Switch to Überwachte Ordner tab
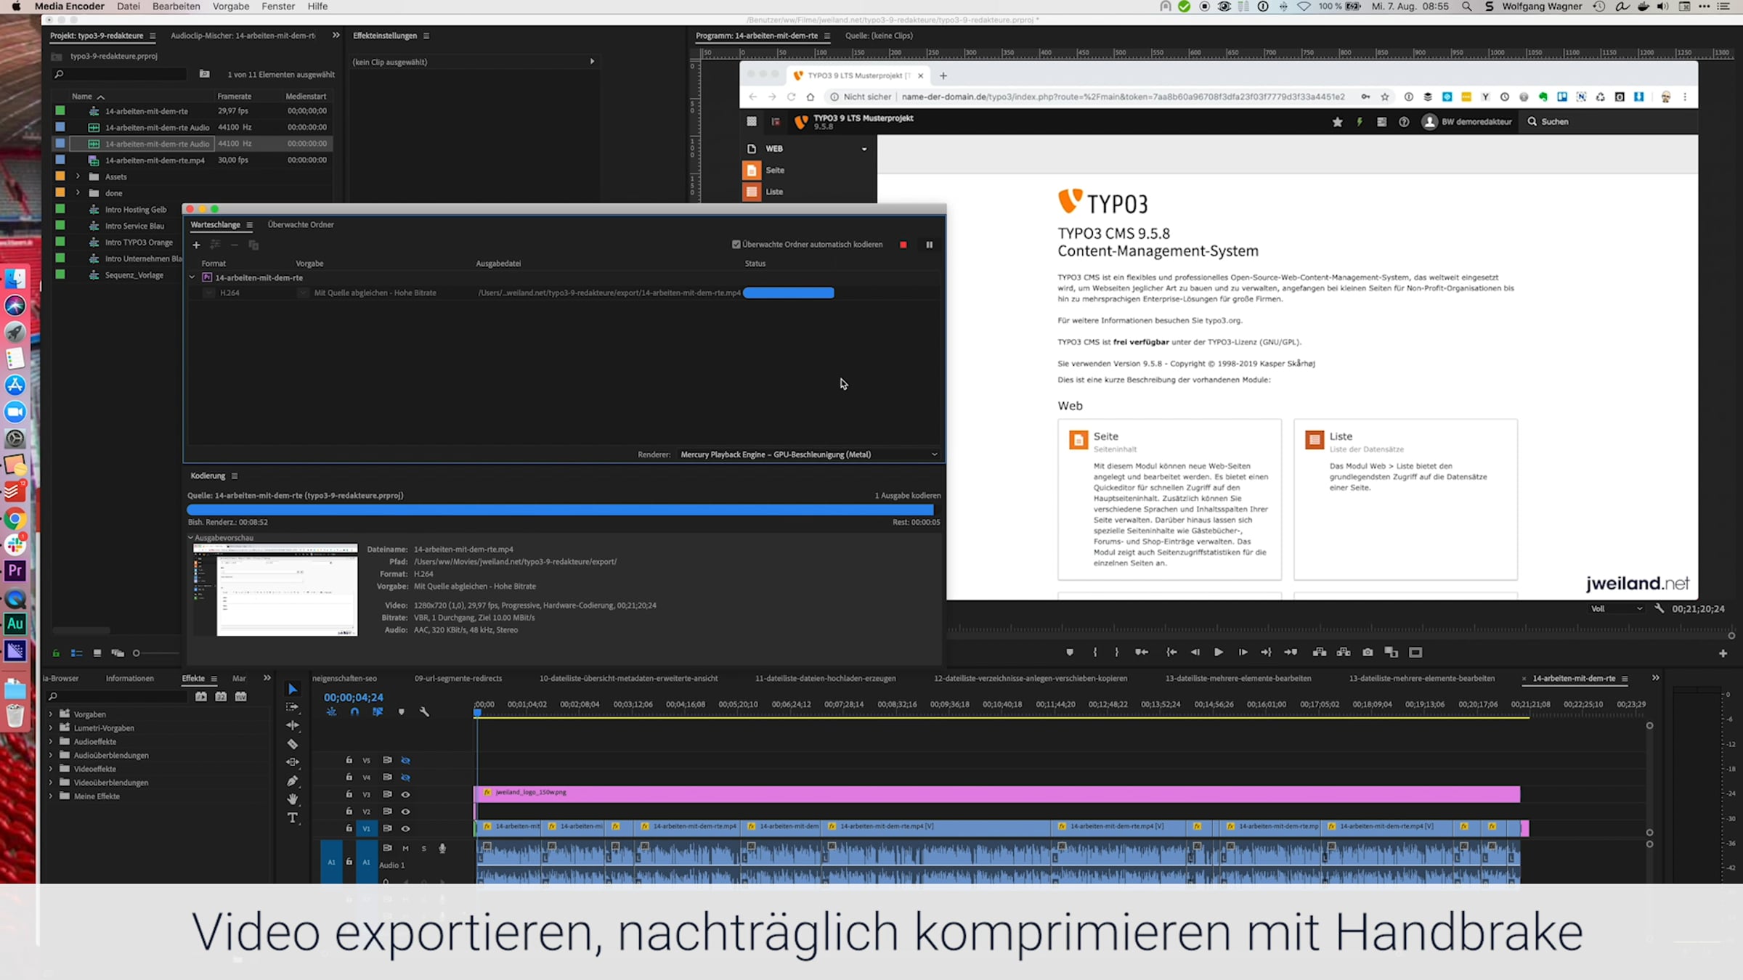The width and height of the screenshot is (1743, 980). coord(301,225)
